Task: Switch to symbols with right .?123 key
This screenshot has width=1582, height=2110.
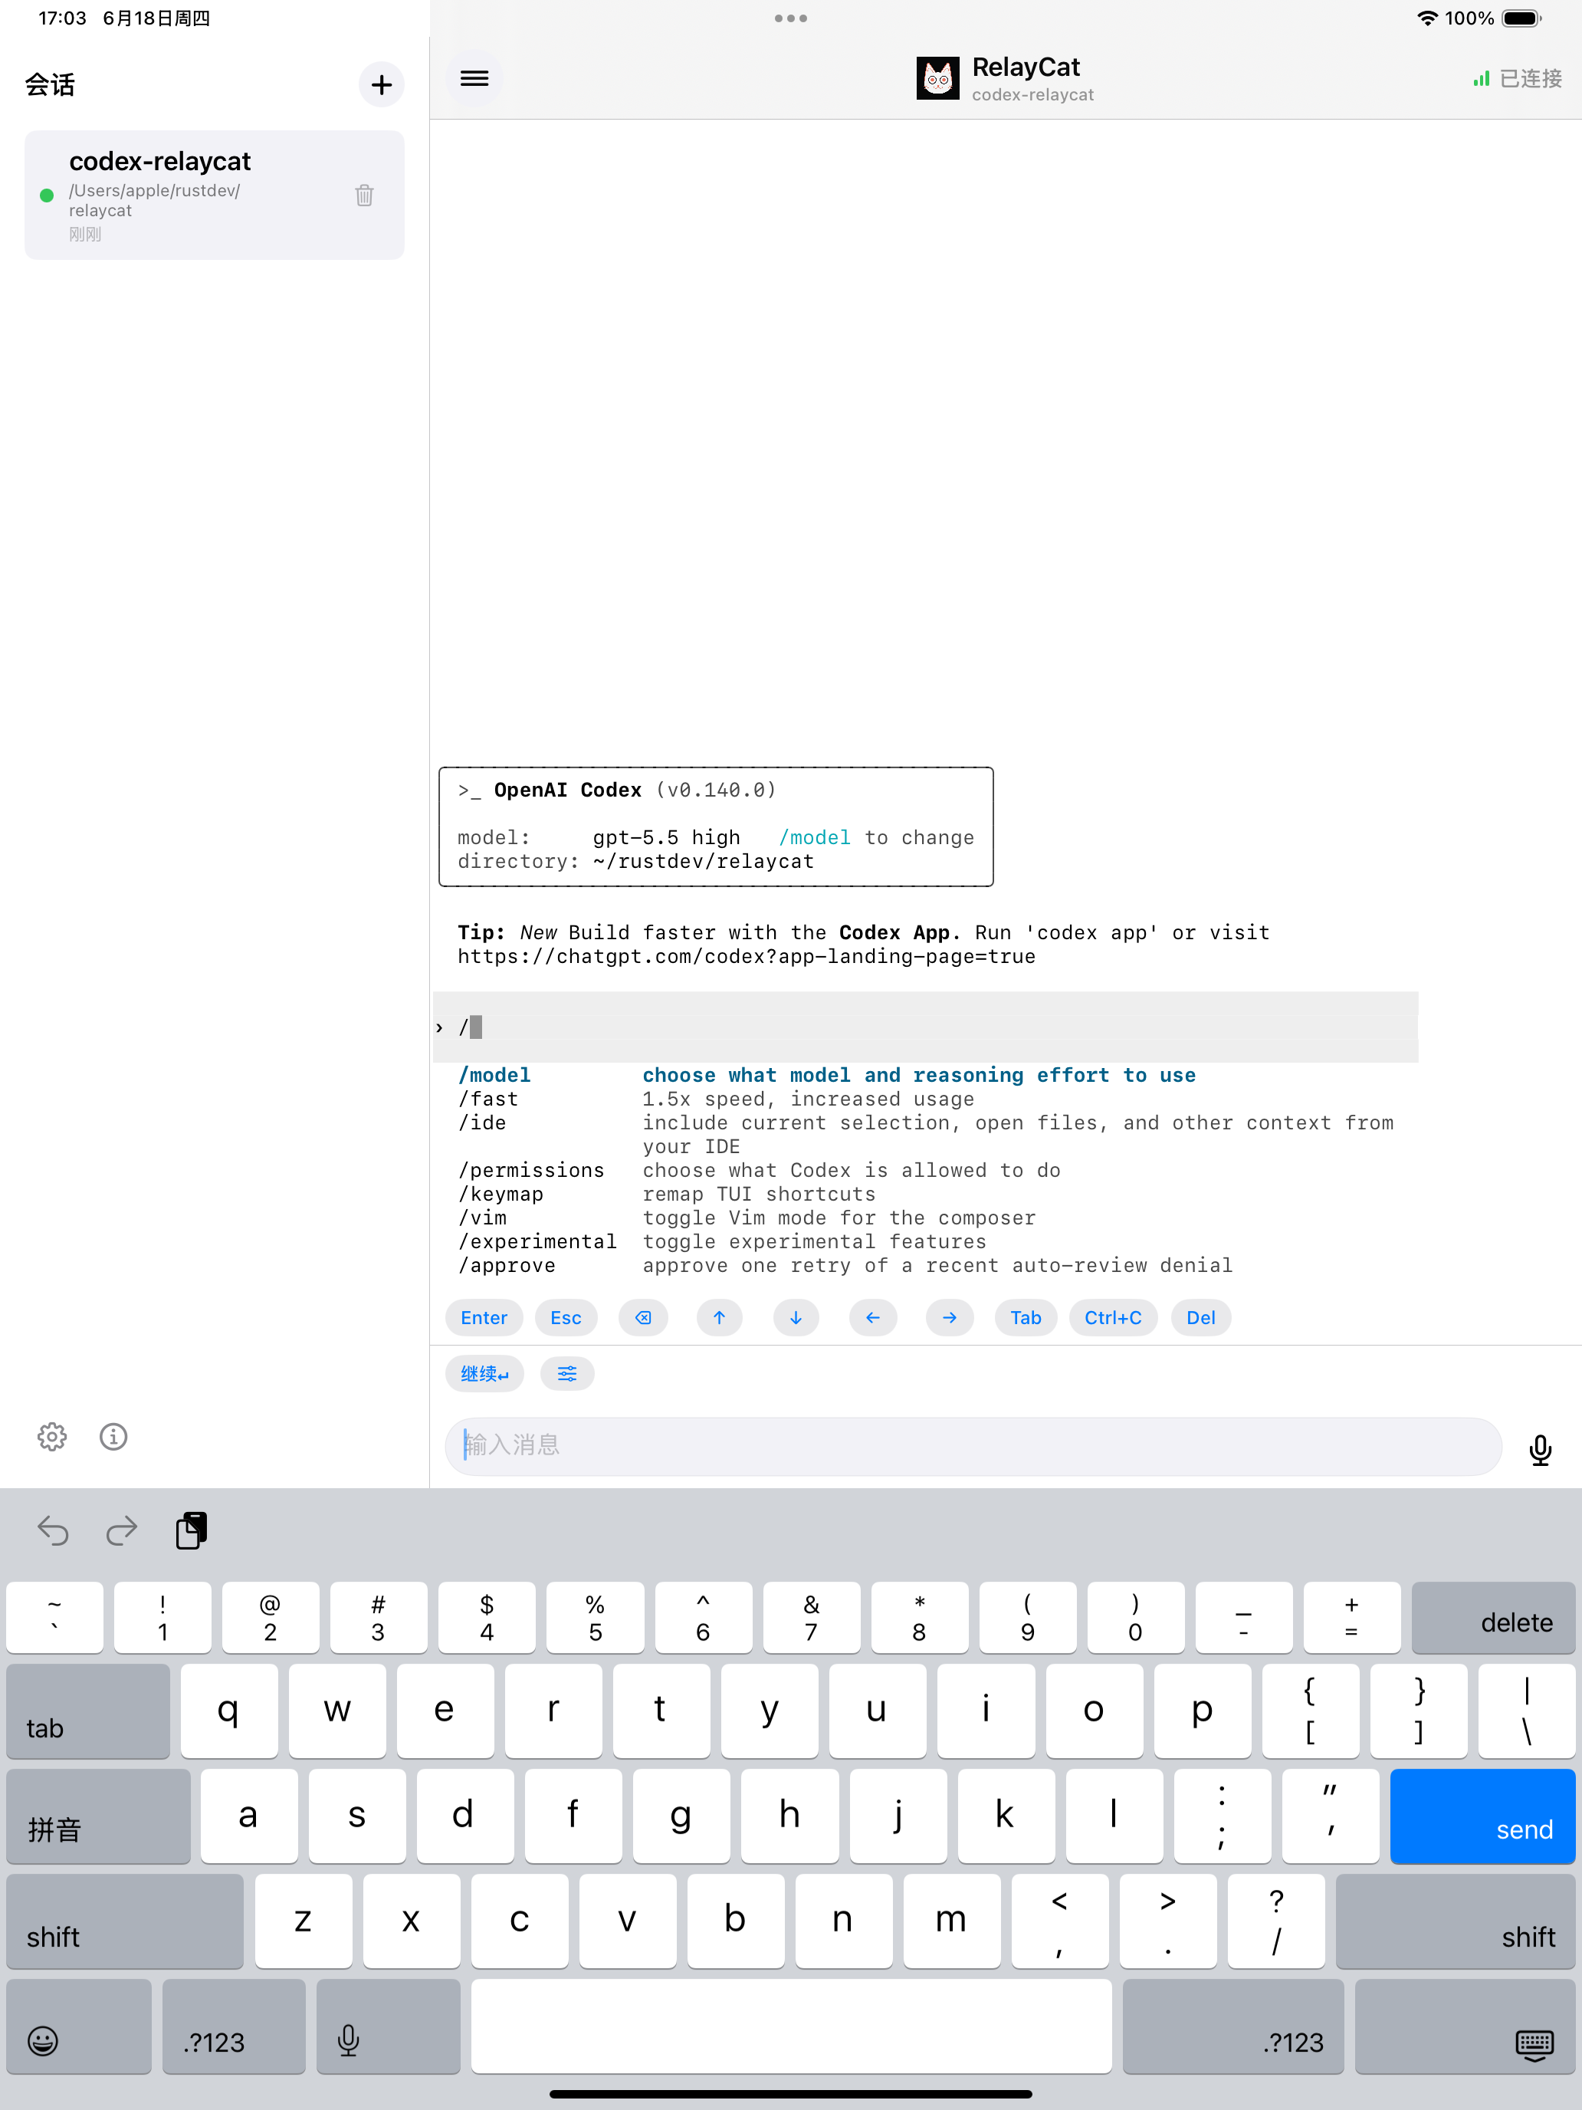Action: (x=1233, y=2025)
